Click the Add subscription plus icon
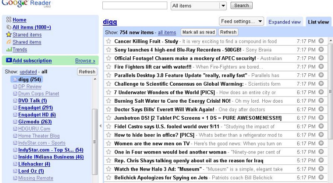 9,60
